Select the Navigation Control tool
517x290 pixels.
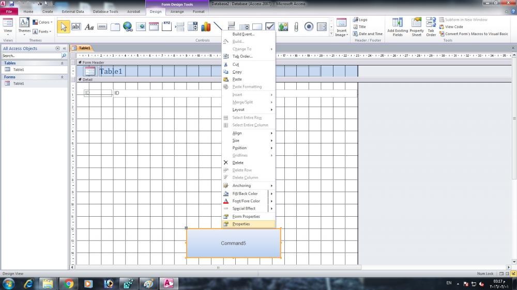pyautogui.click(x=154, y=27)
